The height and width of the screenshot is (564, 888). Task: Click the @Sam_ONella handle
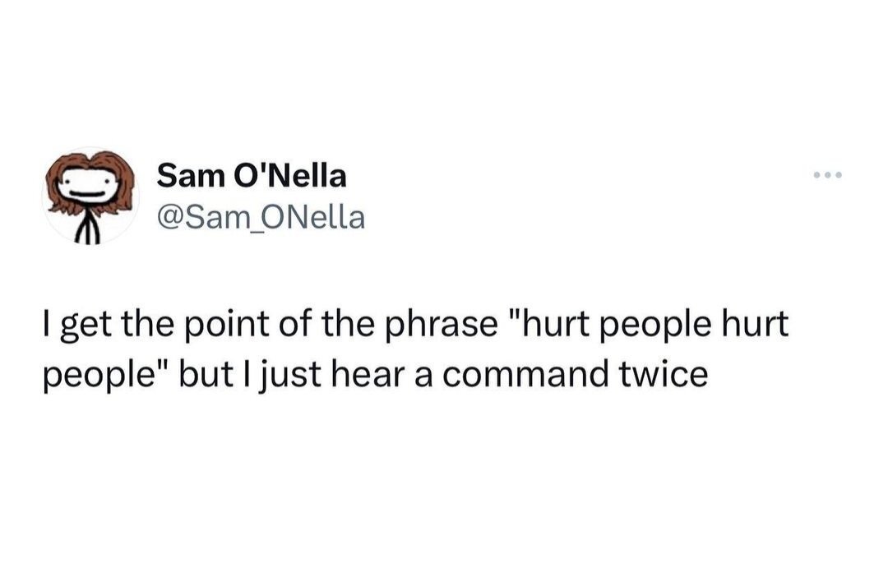[260, 218]
